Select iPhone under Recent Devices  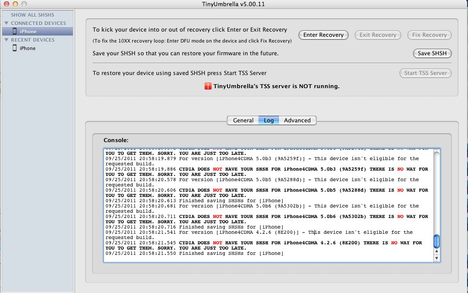tap(38, 48)
